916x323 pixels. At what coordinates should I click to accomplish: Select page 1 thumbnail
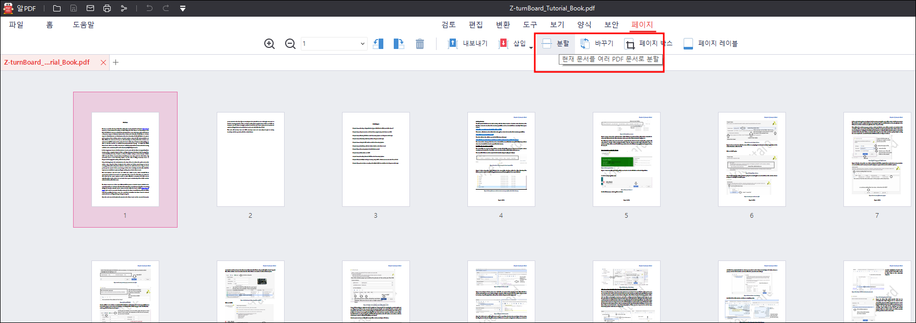pyautogui.click(x=125, y=159)
